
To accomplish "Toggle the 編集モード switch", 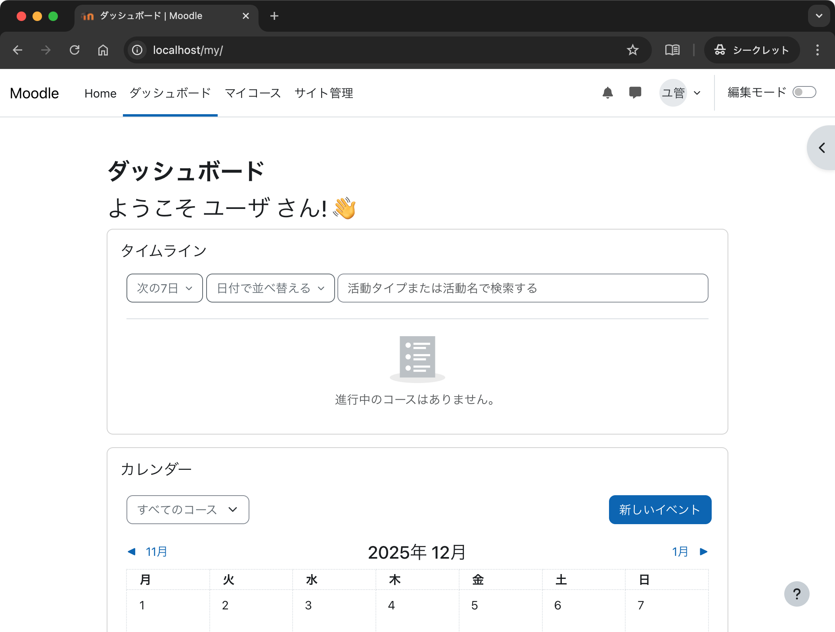I will (804, 92).
